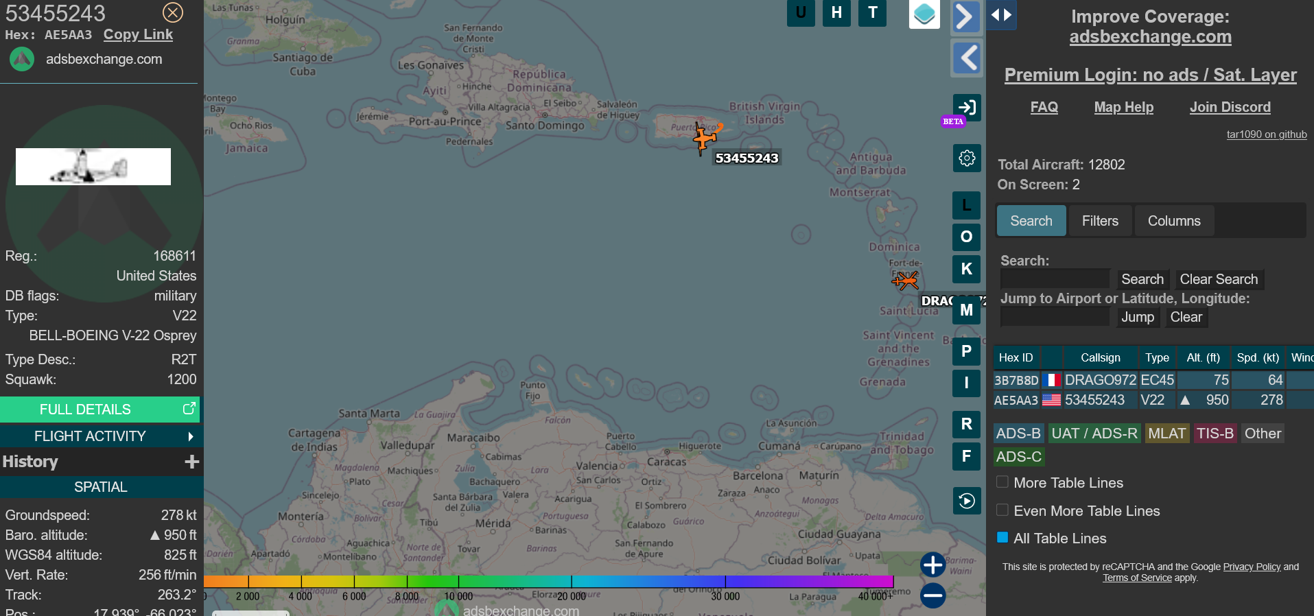The height and width of the screenshot is (616, 1314).
Task: Click the map zoom out minus button
Action: tap(932, 595)
